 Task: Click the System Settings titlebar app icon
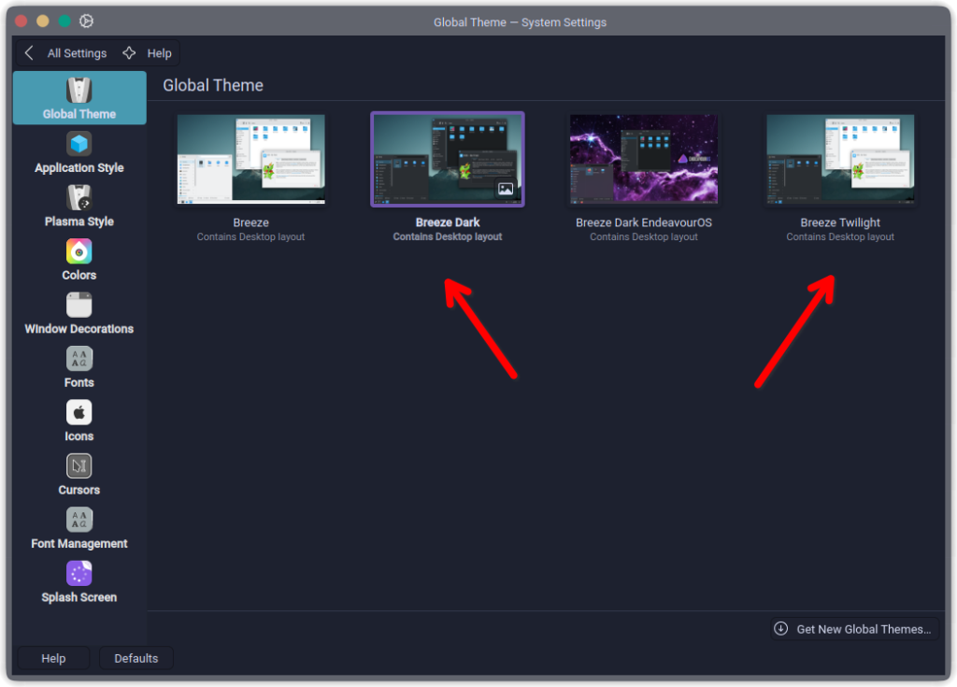click(x=86, y=21)
